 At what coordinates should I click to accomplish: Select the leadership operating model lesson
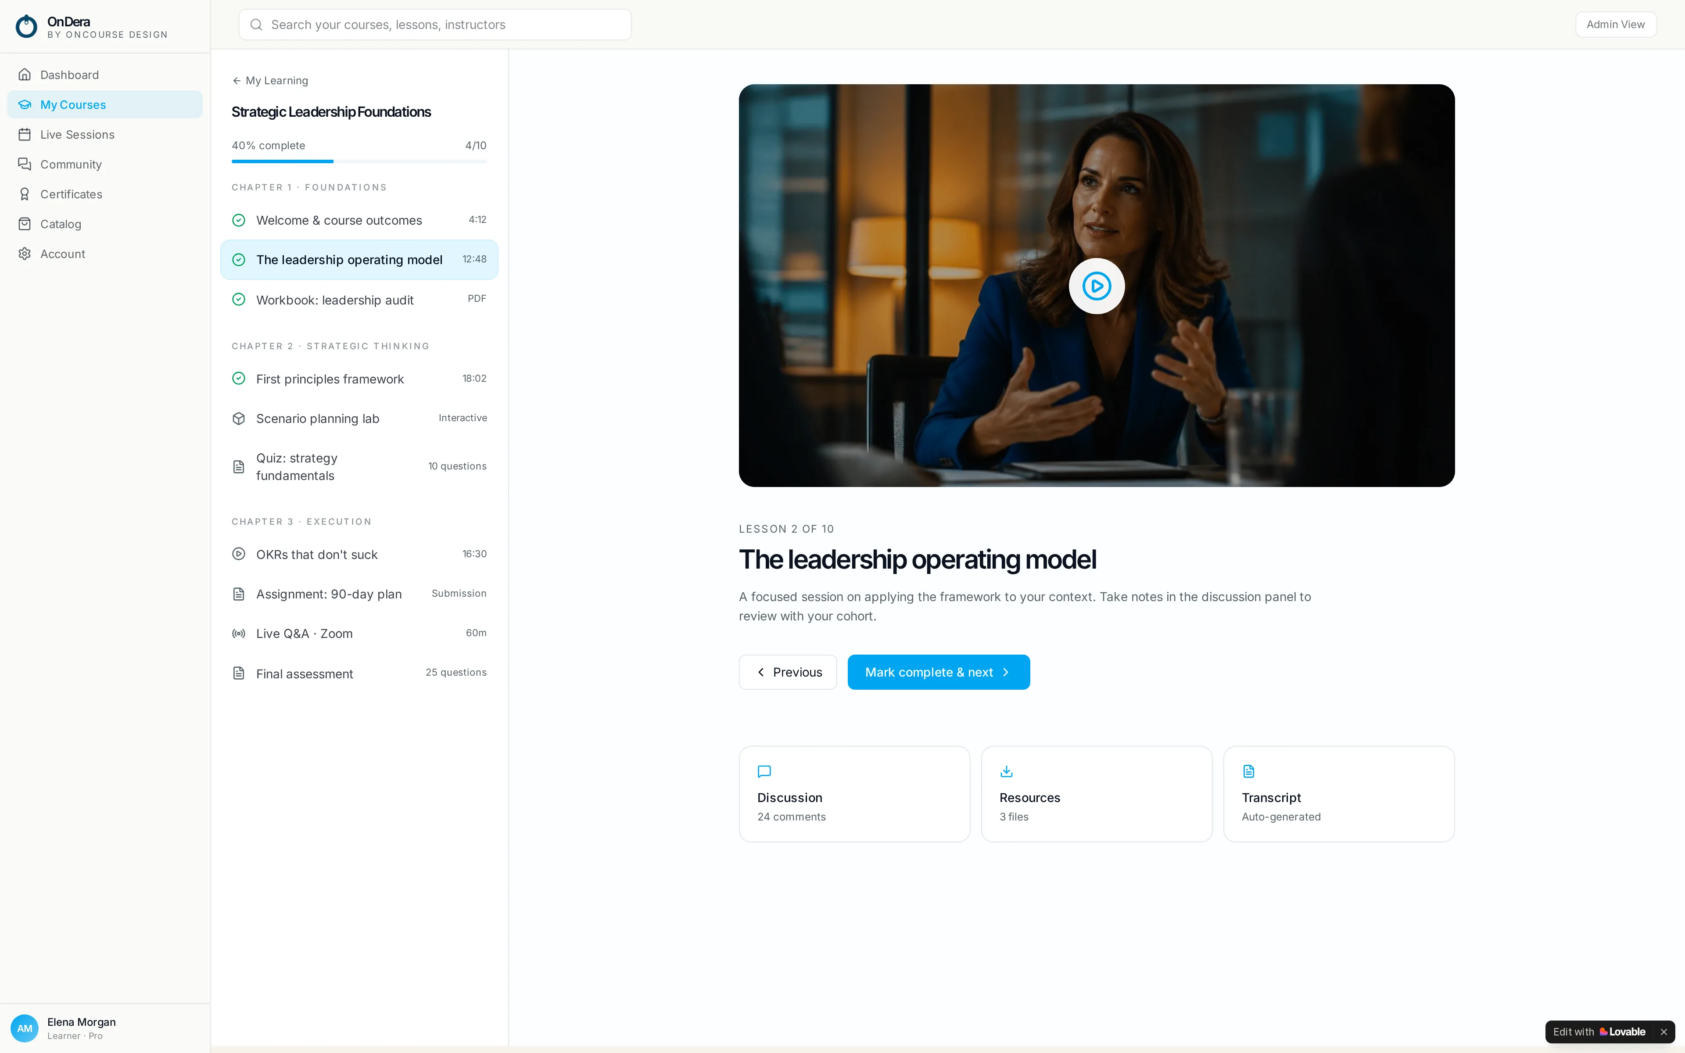(359, 260)
